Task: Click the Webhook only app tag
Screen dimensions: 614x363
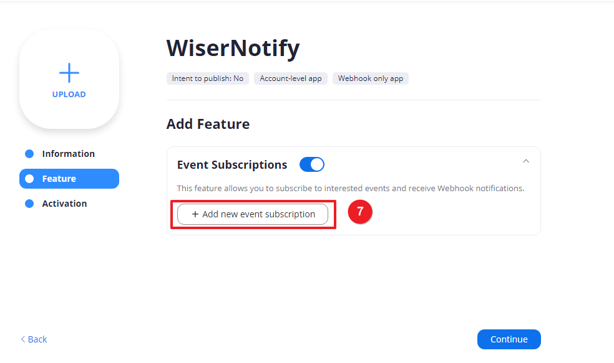Action: (x=371, y=78)
